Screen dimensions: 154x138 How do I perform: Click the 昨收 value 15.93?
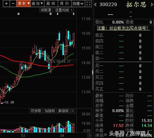pyautogui.click(x=147, y=121)
